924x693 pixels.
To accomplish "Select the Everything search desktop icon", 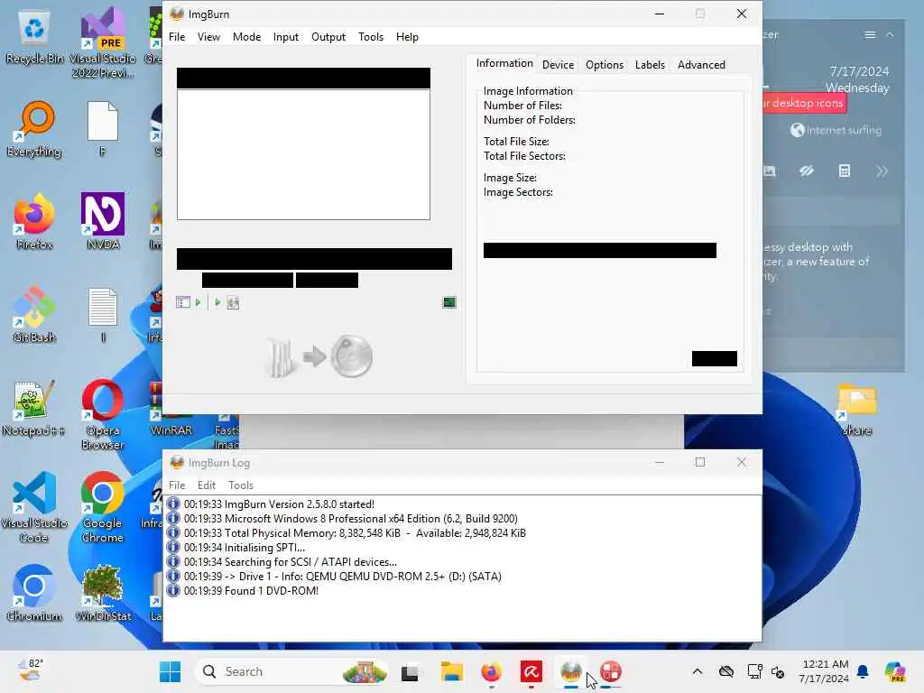I will point(34,130).
